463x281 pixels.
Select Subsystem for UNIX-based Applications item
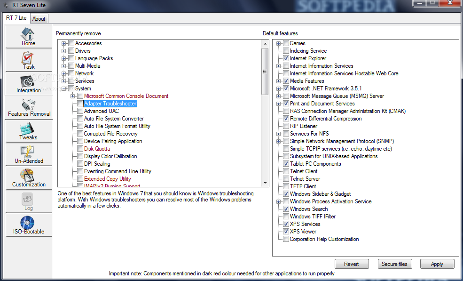point(334,156)
